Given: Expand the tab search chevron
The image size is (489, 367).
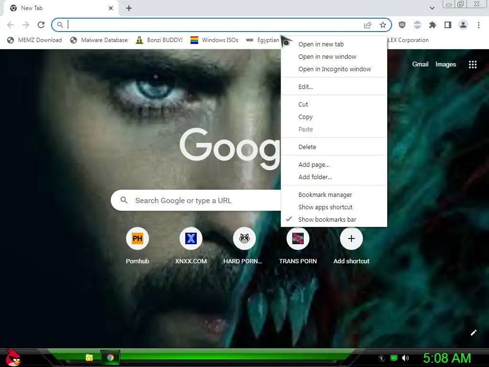Looking at the screenshot, I should tap(432, 8).
